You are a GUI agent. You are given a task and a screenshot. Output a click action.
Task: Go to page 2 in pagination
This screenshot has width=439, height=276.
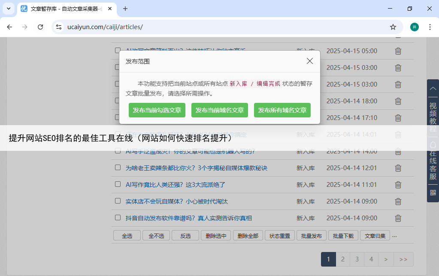pos(342,259)
